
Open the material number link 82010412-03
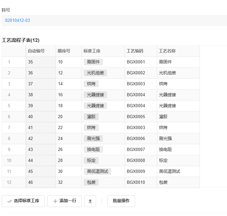click(17, 20)
